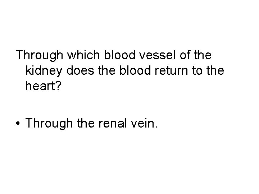Click 'the' right after 'of' in line one
This screenshot has width=259, height=194.
pyautogui.click(x=203, y=55)
